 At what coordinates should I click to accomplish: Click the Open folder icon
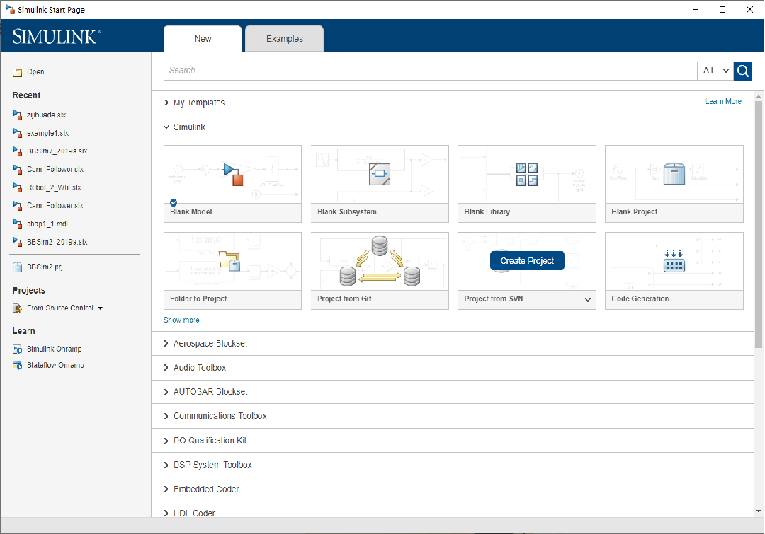pos(18,72)
